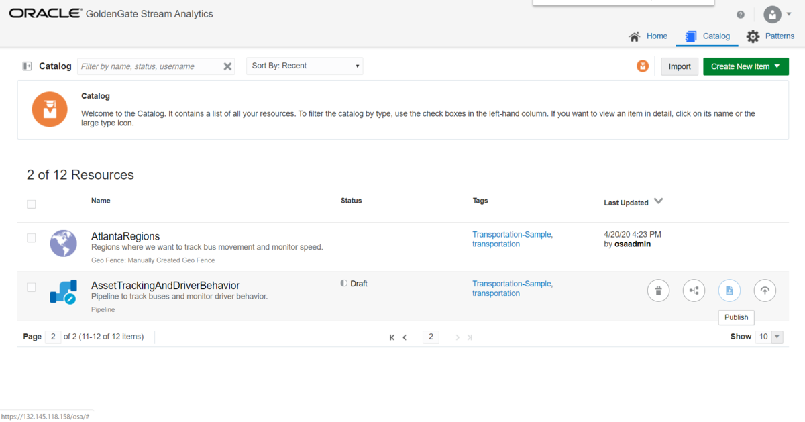The height and width of the screenshot is (422, 805).
Task: Click transportation tag in AssetTracking row
Action: [496, 293]
